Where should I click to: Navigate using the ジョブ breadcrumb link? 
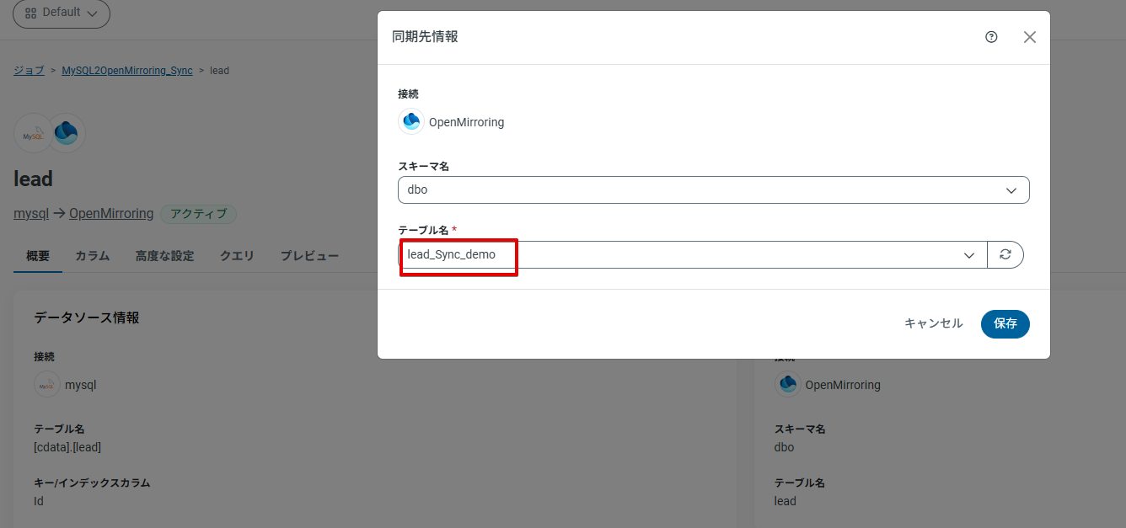click(x=28, y=70)
